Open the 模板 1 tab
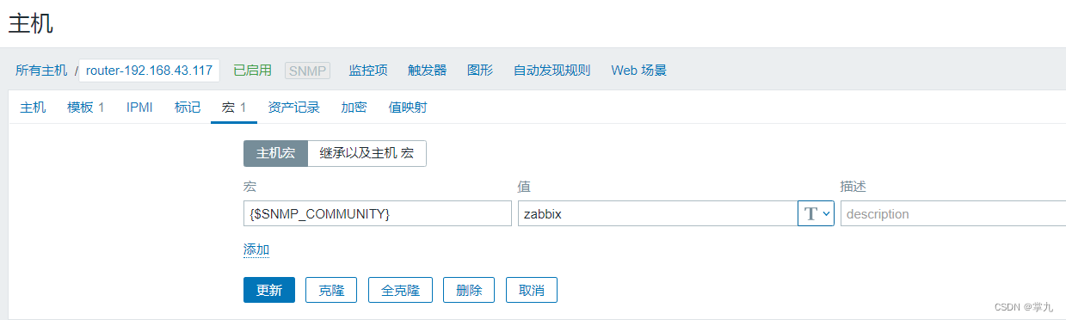The height and width of the screenshot is (320, 1066). (86, 108)
